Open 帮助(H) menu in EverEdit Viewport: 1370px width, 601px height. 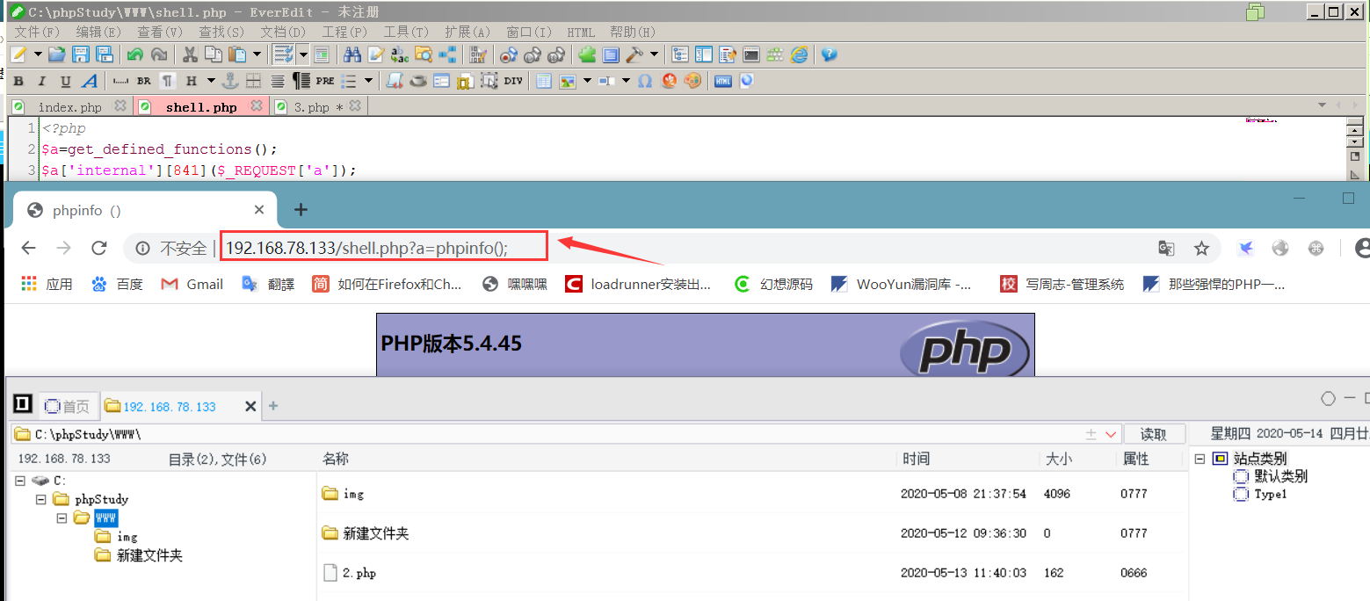point(633,32)
